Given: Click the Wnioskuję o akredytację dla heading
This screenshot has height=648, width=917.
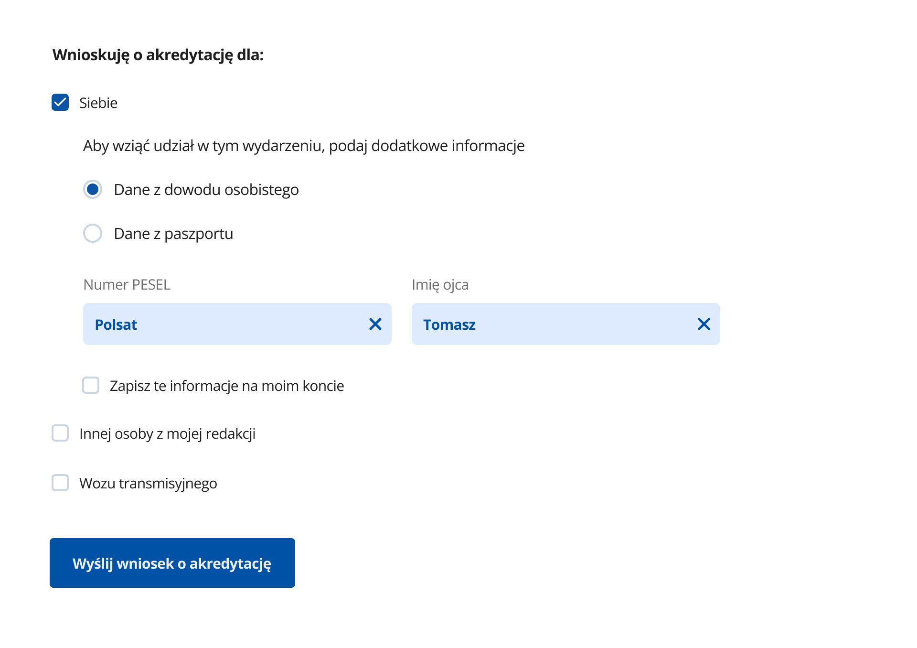Looking at the screenshot, I should point(158,55).
